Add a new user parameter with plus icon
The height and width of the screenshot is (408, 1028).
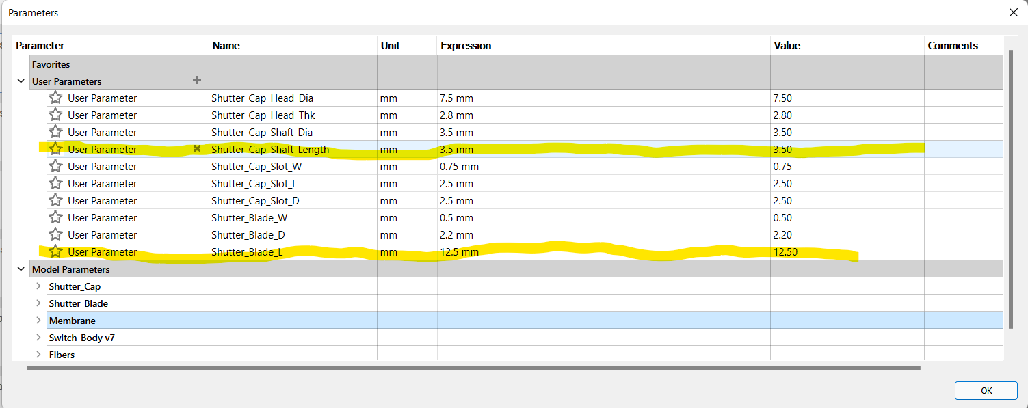point(197,81)
